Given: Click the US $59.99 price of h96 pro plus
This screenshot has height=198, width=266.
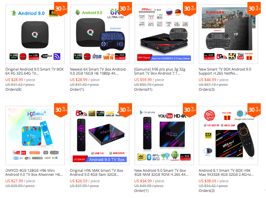Looking at the screenshot, I should coord(143,80).
